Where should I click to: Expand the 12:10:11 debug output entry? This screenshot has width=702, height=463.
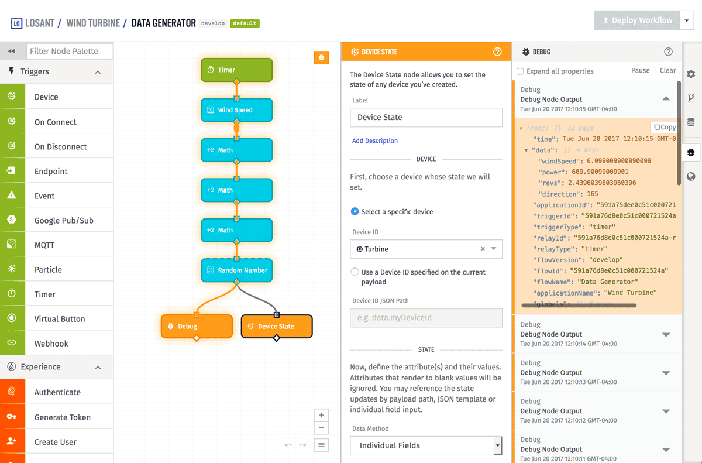666,450
